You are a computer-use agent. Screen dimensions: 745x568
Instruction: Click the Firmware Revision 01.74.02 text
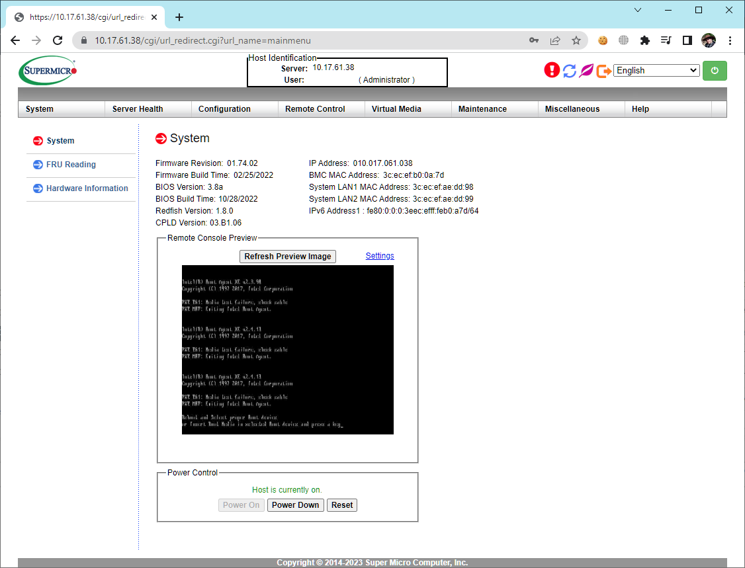(x=206, y=163)
